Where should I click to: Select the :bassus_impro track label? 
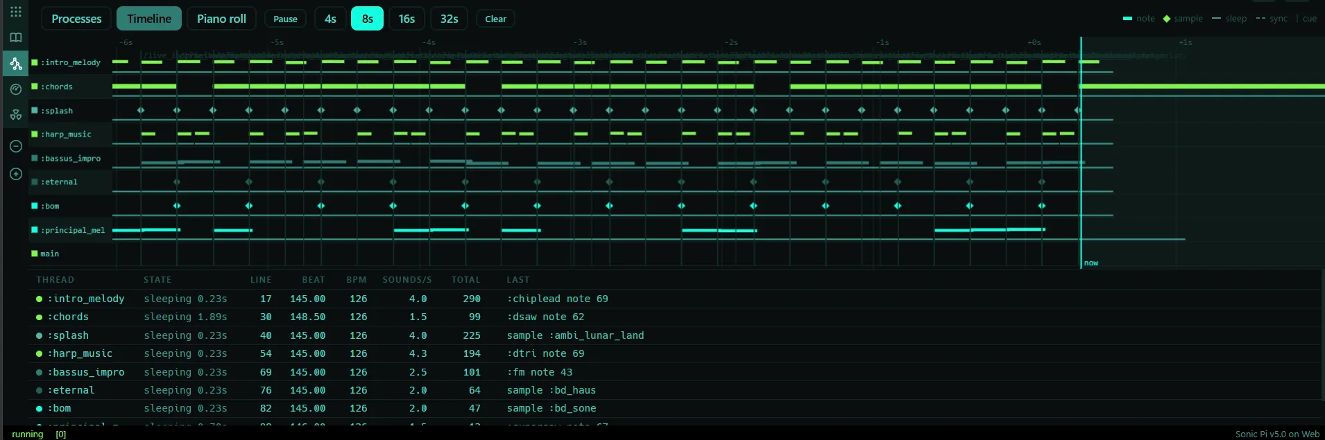coord(70,158)
